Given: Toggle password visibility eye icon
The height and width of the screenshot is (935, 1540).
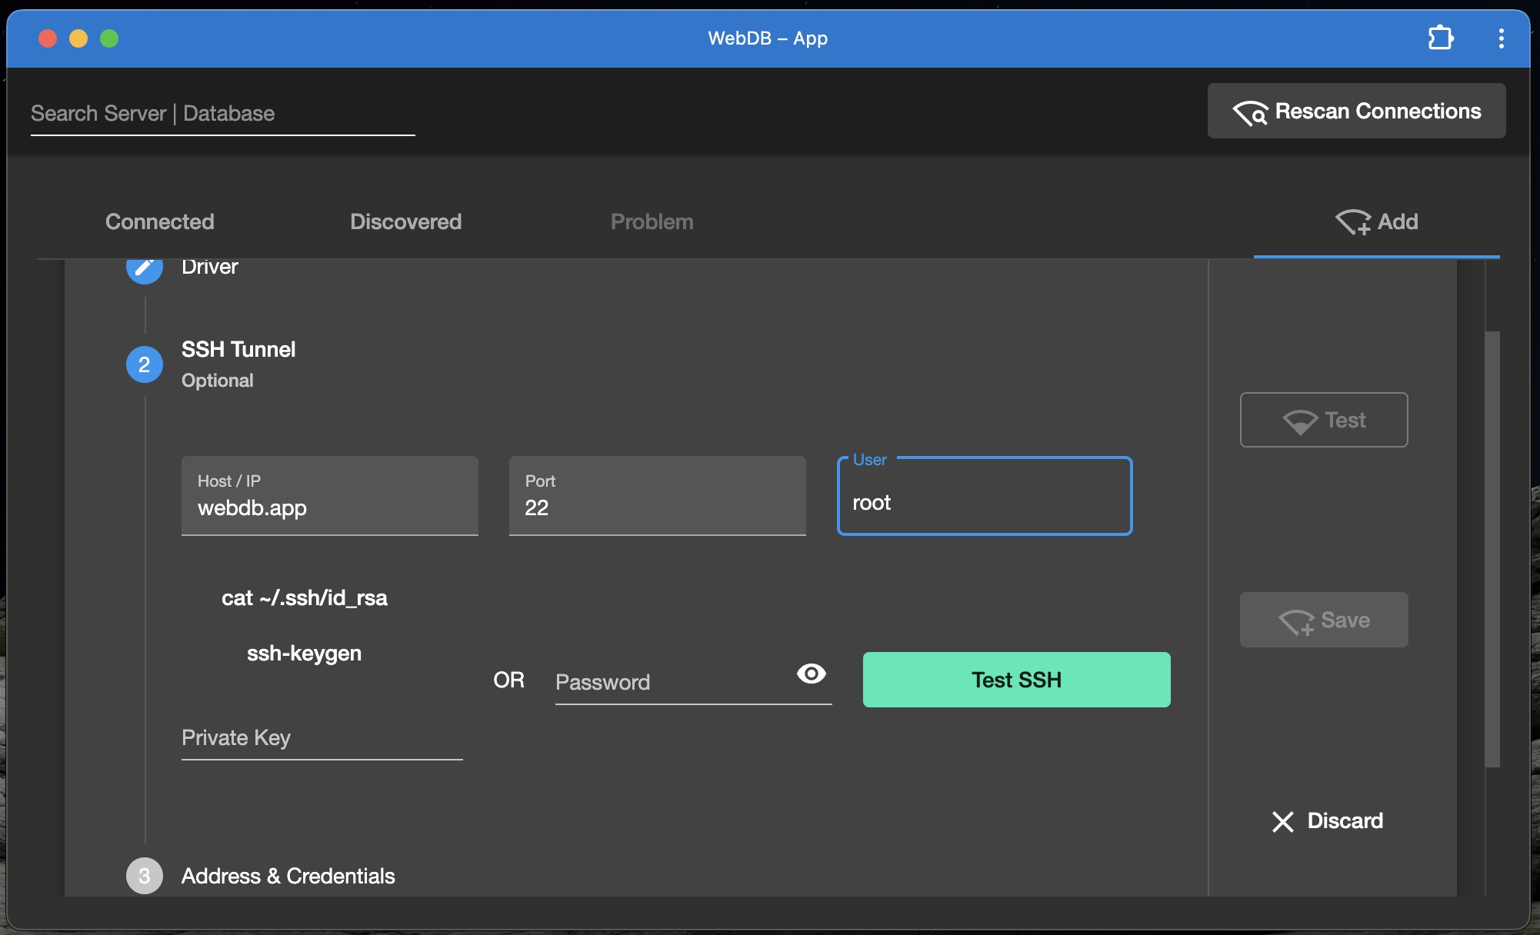Looking at the screenshot, I should (811, 674).
